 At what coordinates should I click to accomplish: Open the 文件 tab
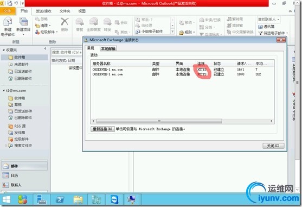pos(8,11)
